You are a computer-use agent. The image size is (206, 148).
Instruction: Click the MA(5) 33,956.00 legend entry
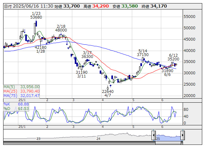(x=21, y=87)
